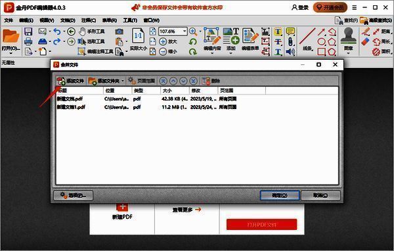The height and width of the screenshot is (251, 394).
Task: Open the 添加文件夹 dropdown arrow
Action: click(123, 81)
